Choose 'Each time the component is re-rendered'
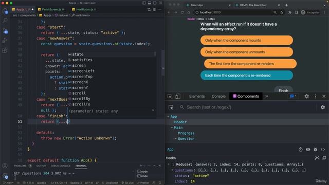 (x=247, y=76)
